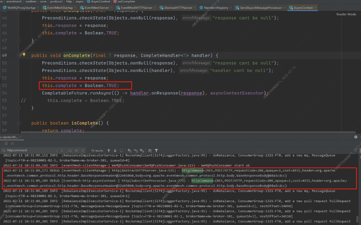Click the 'core' breadcrumb segment
Viewport: 361px width, 225px height.
pyautogui.click(x=43, y=1)
